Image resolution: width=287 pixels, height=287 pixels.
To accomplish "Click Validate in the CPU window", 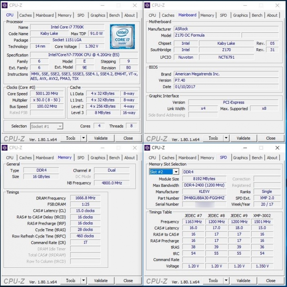I will click(101, 138).
